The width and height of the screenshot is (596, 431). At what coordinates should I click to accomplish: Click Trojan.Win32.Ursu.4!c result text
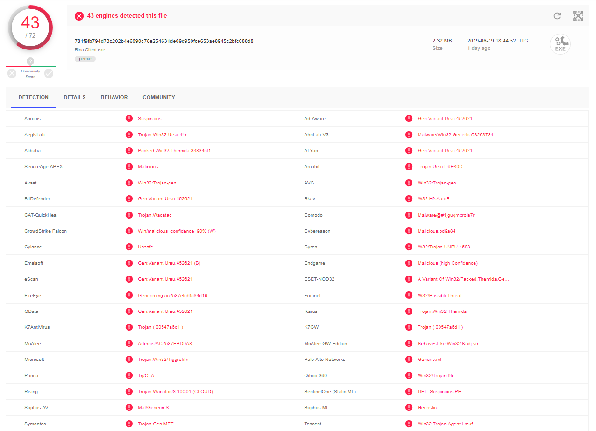point(162,135)
